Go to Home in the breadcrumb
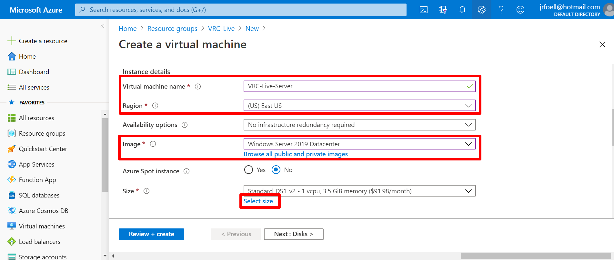The width and height of the screenshot is (614, 260). click(128, 29)
